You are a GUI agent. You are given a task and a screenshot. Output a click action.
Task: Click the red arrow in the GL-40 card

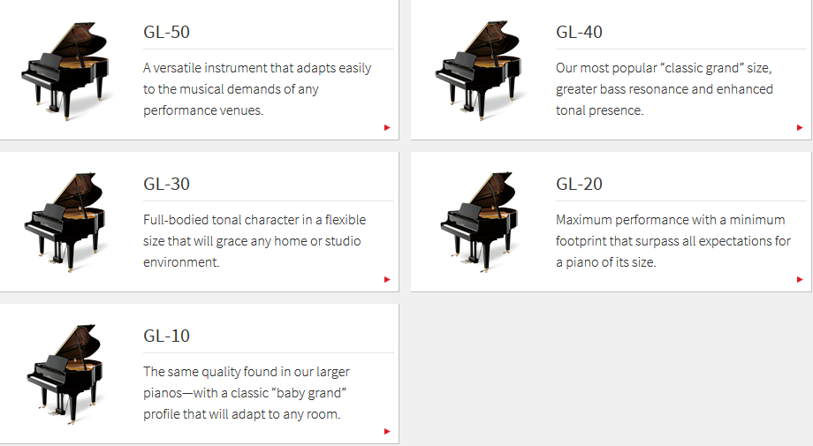pos(800,127)
